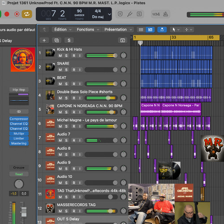The height and width of the screenshot is (224, 224).
Task: Click the red Record button
Action: [x=7, y=14]
